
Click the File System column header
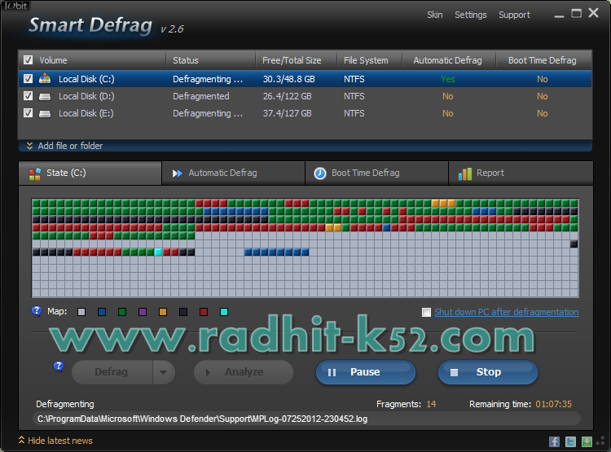pyautogui.click(x=369, y=60)
